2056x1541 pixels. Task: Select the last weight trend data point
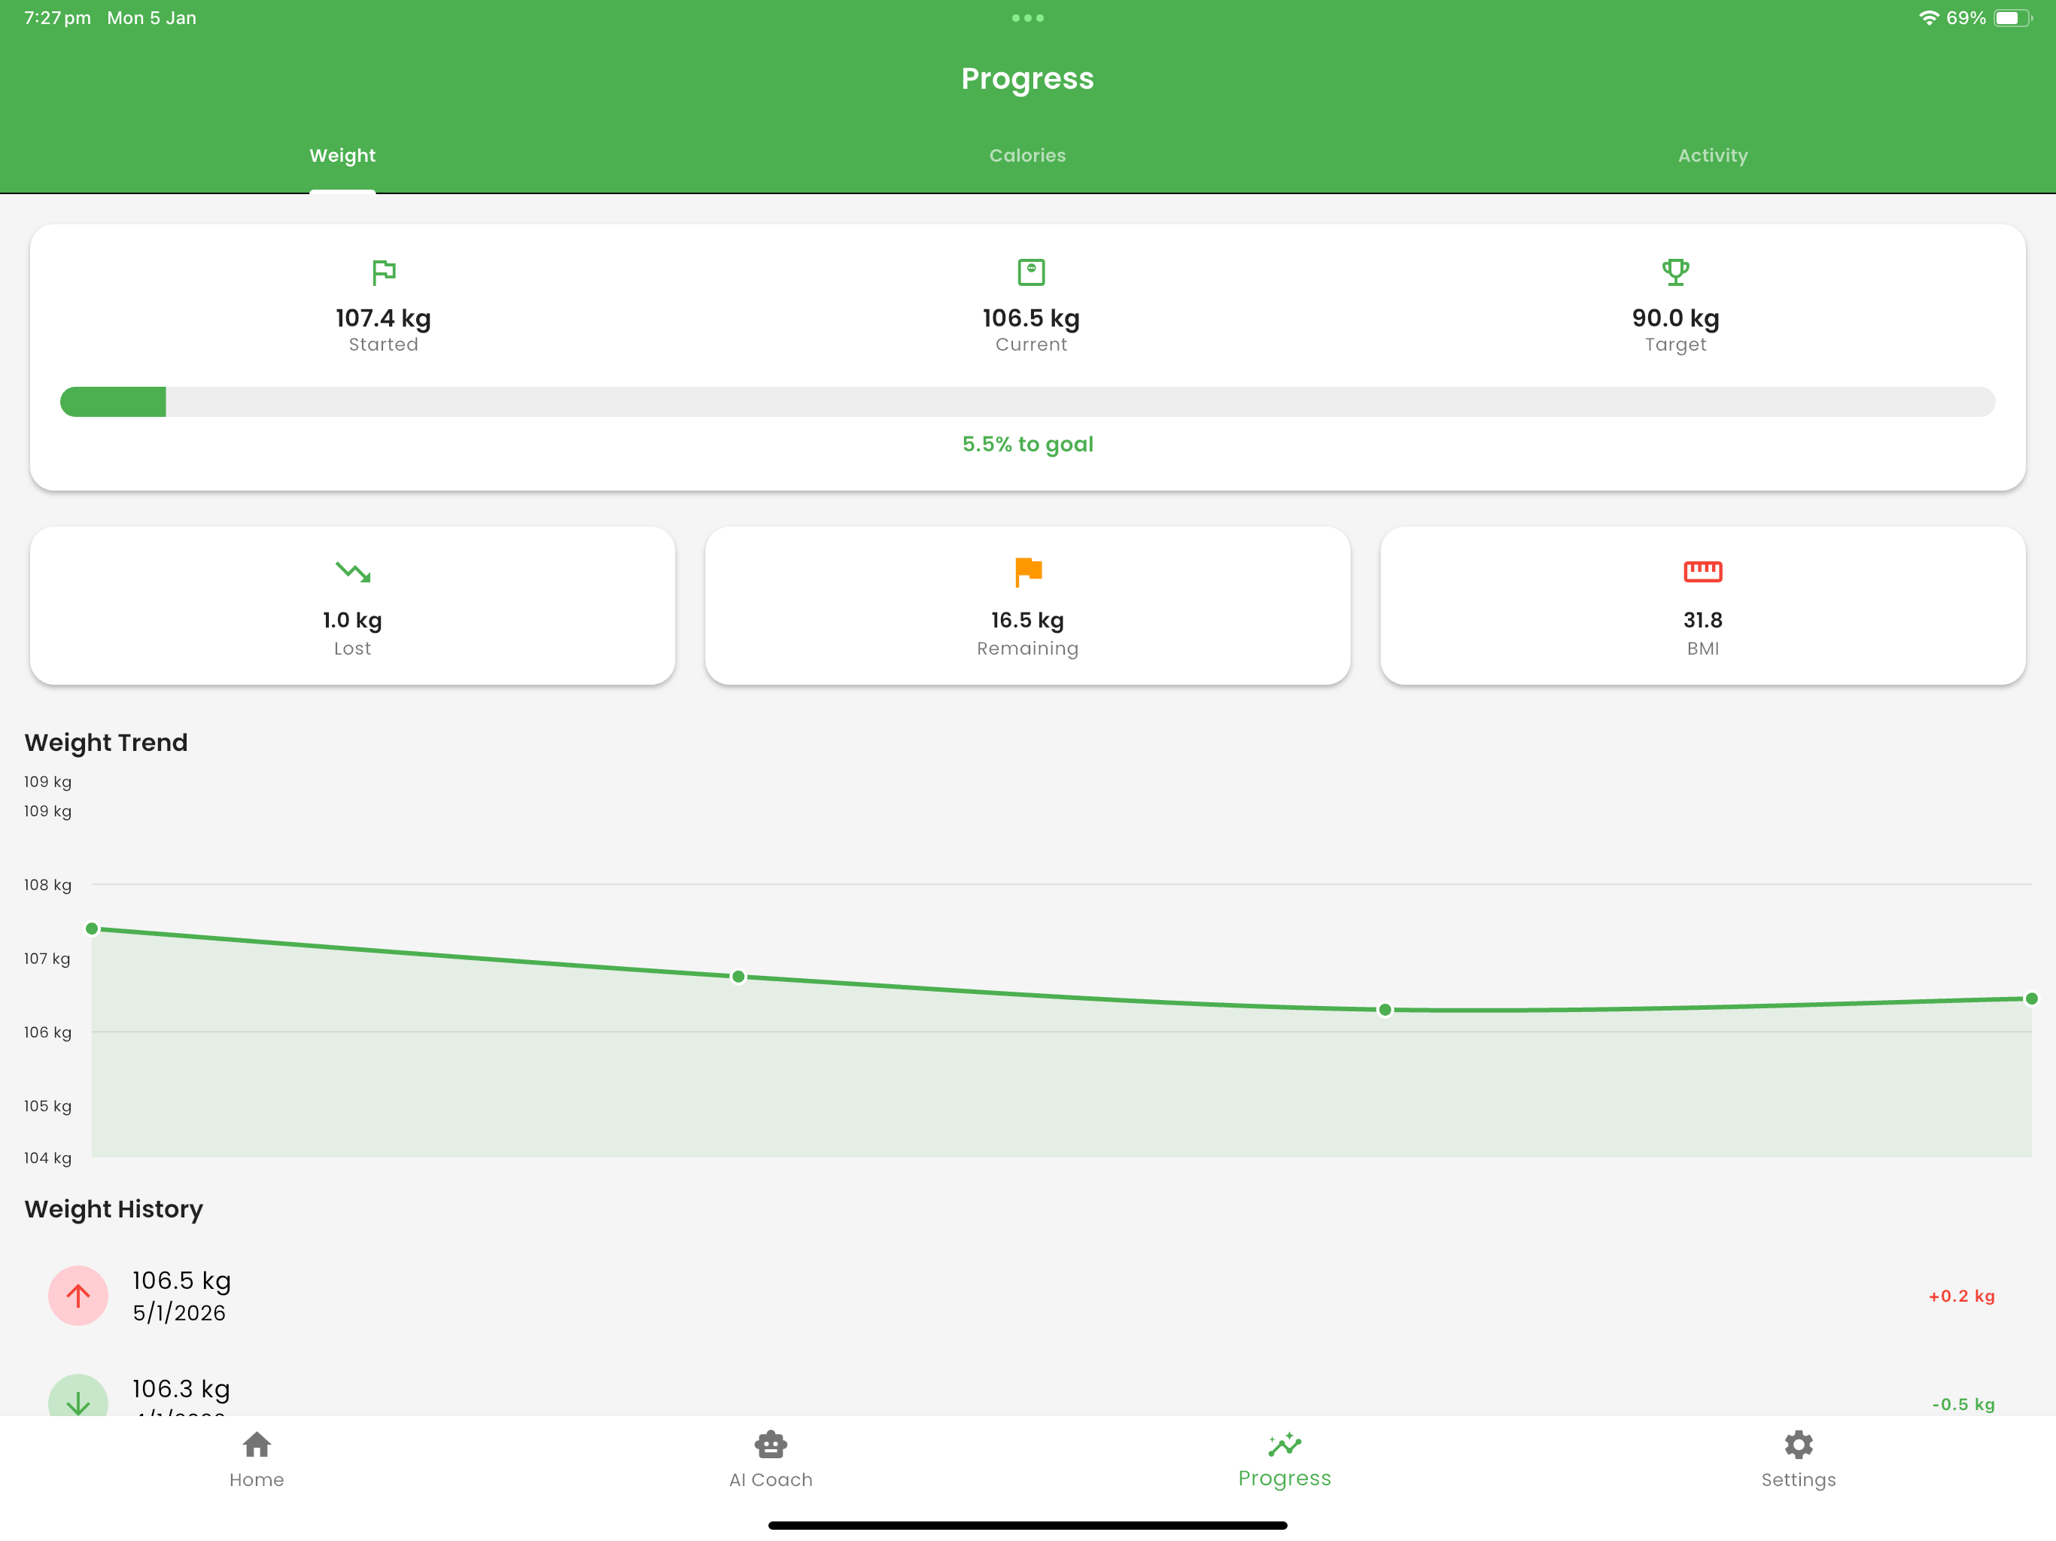2031,998
